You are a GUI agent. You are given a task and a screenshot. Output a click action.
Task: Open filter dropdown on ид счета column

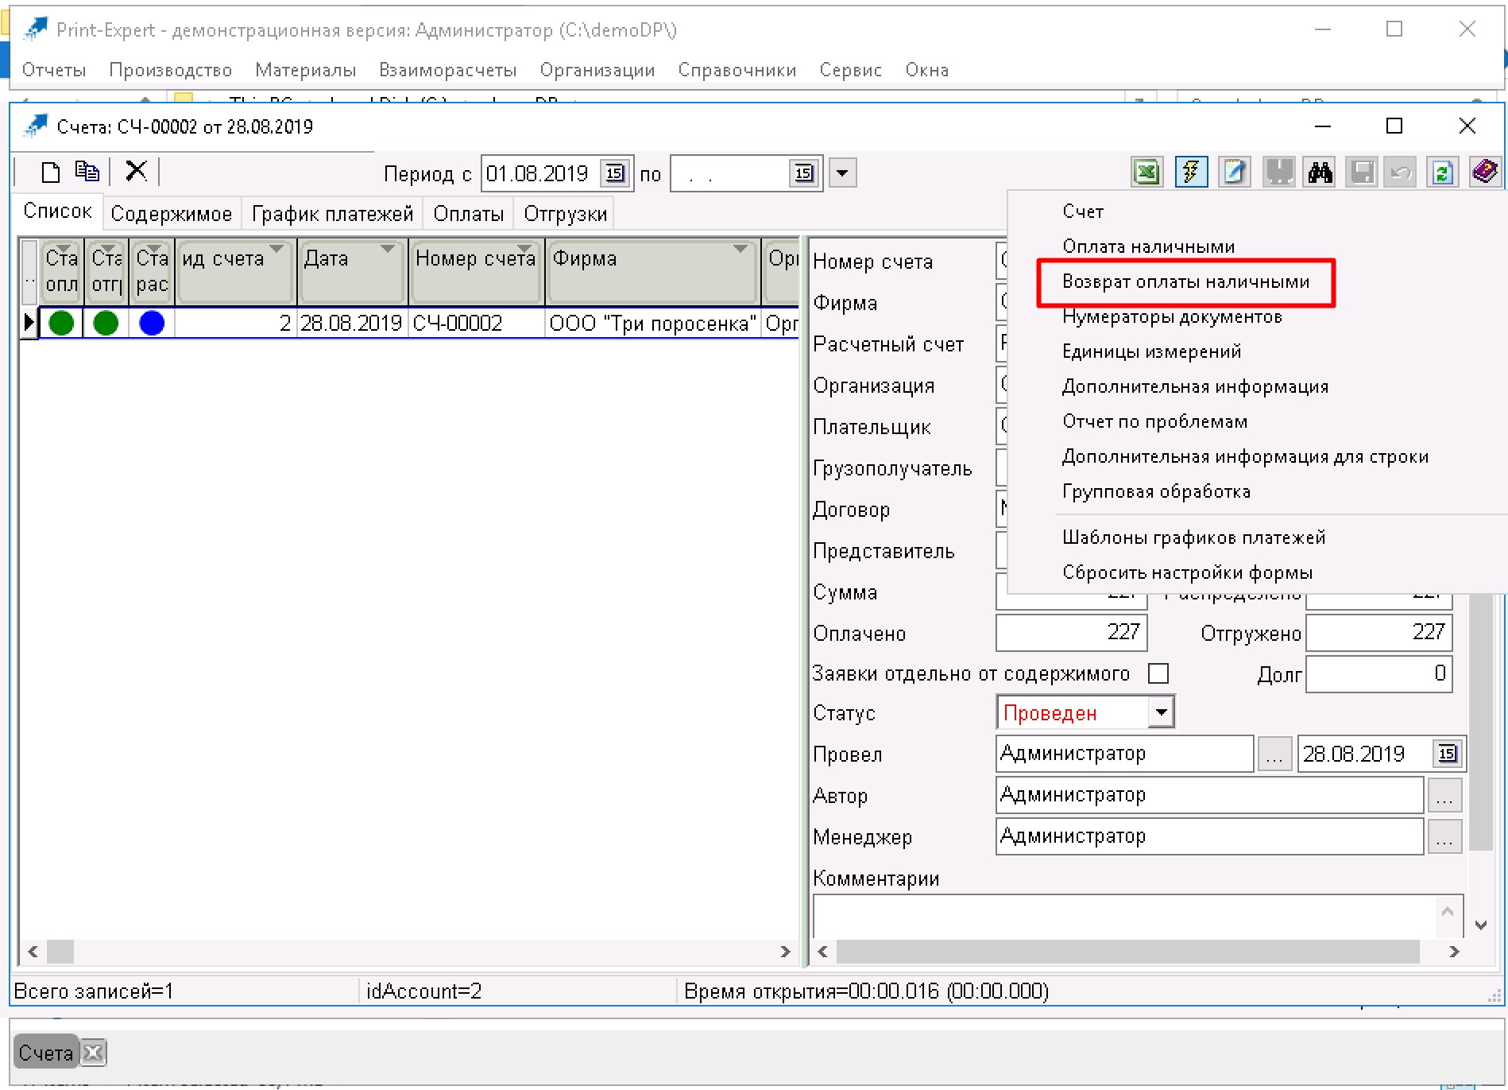(x=276, y=250)
